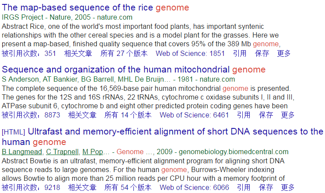
Task: Click author link B Langmead
Action: (x=22, y=152)
